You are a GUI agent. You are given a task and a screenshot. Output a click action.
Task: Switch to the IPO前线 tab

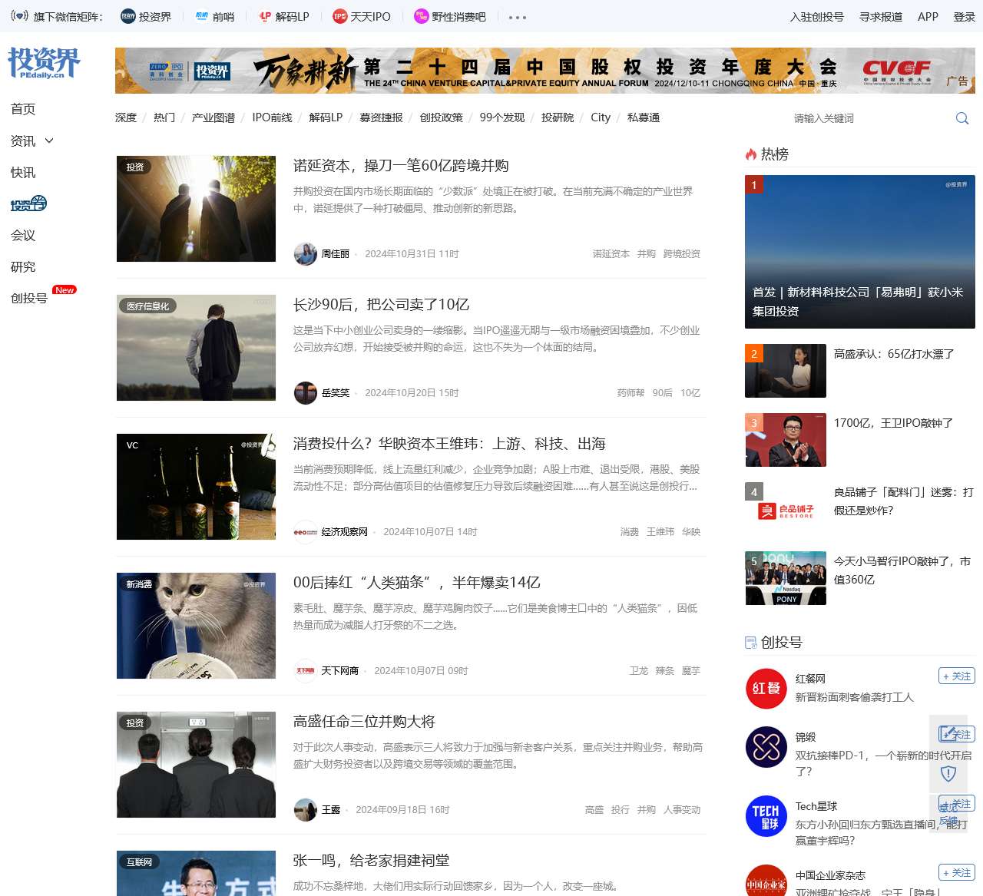273,117
